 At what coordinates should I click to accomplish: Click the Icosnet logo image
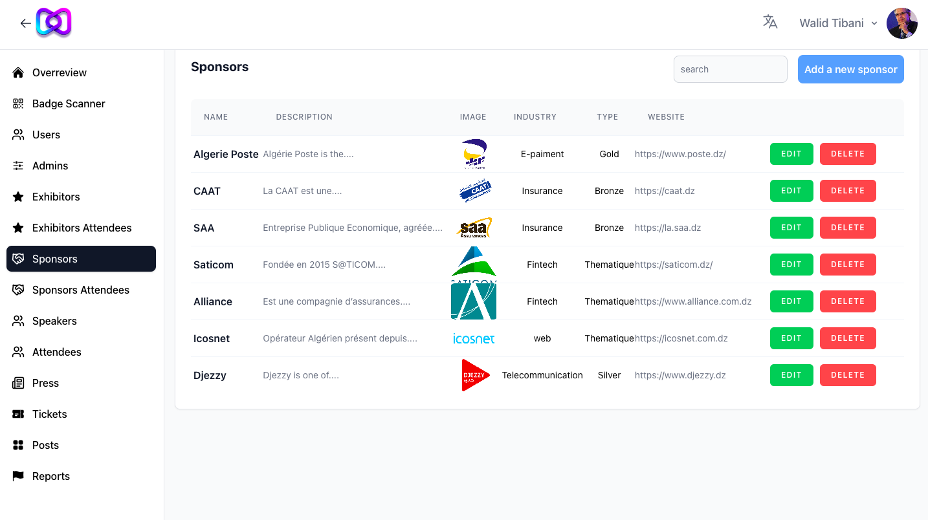tap(474, 338)
